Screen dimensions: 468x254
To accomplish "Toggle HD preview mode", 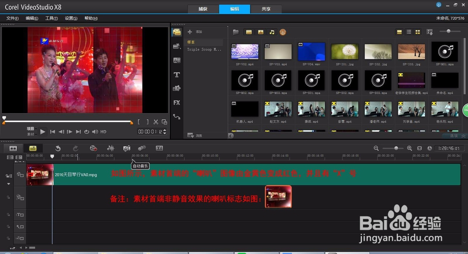I will pyautogui.click(x=103, y=131).
